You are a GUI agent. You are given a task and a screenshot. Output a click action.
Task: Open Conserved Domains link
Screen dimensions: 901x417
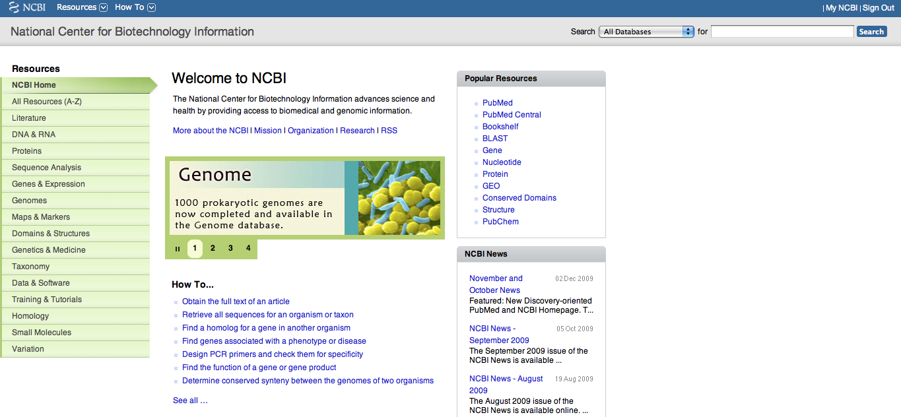519,198
